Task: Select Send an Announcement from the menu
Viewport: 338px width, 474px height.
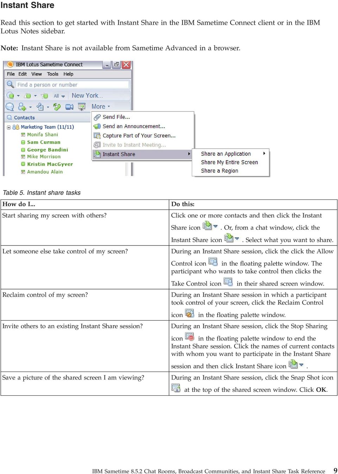Action: point(134,126)
